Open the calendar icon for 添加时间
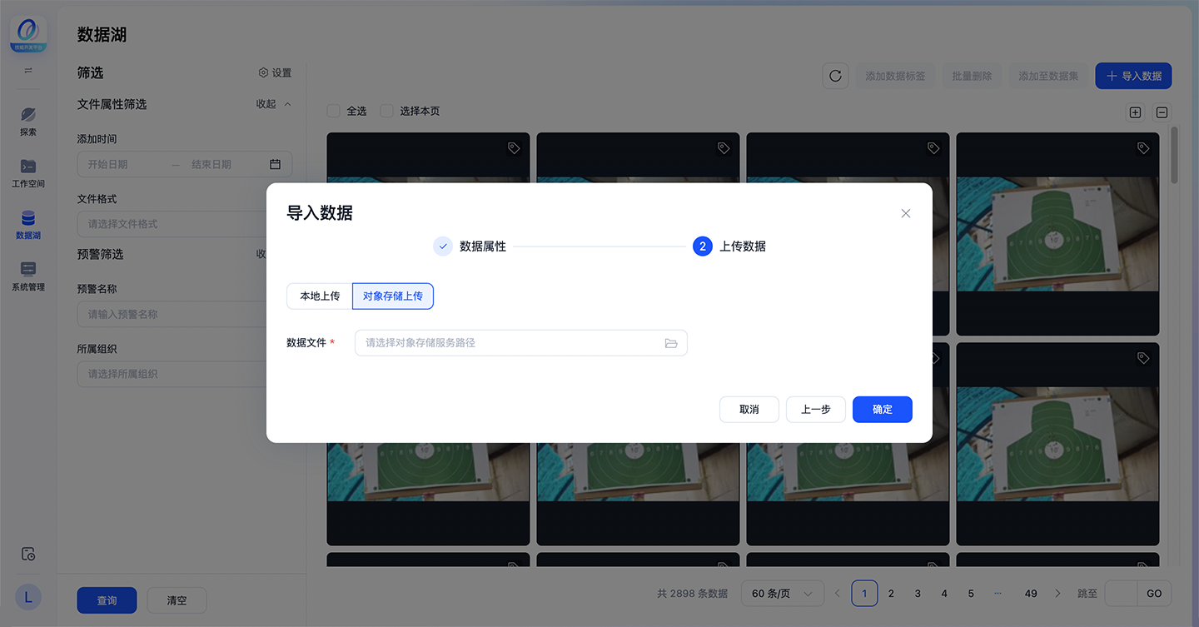The image size is (1199, 627). 275,164
